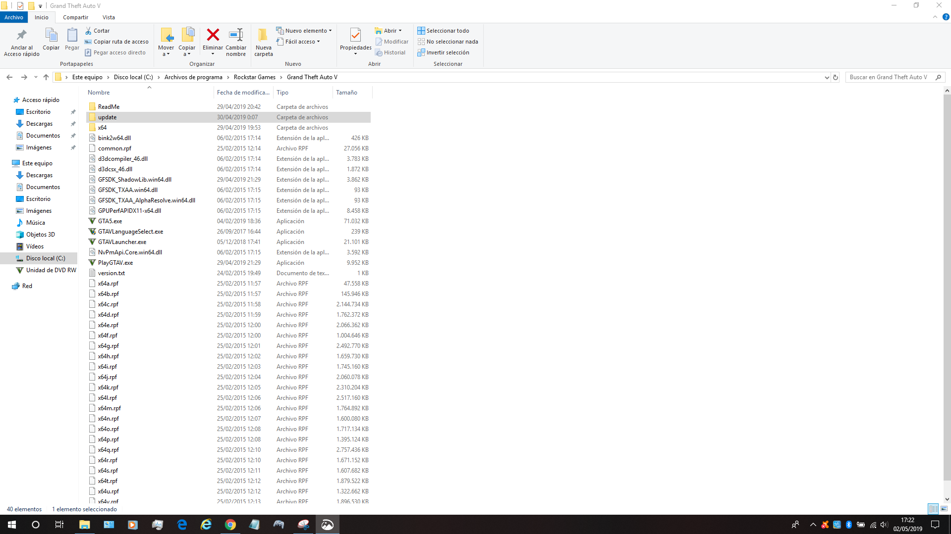Viewport: 951px width, 534px height.
Task: Open Task View on the taskbar
Action: coord(59,525)
